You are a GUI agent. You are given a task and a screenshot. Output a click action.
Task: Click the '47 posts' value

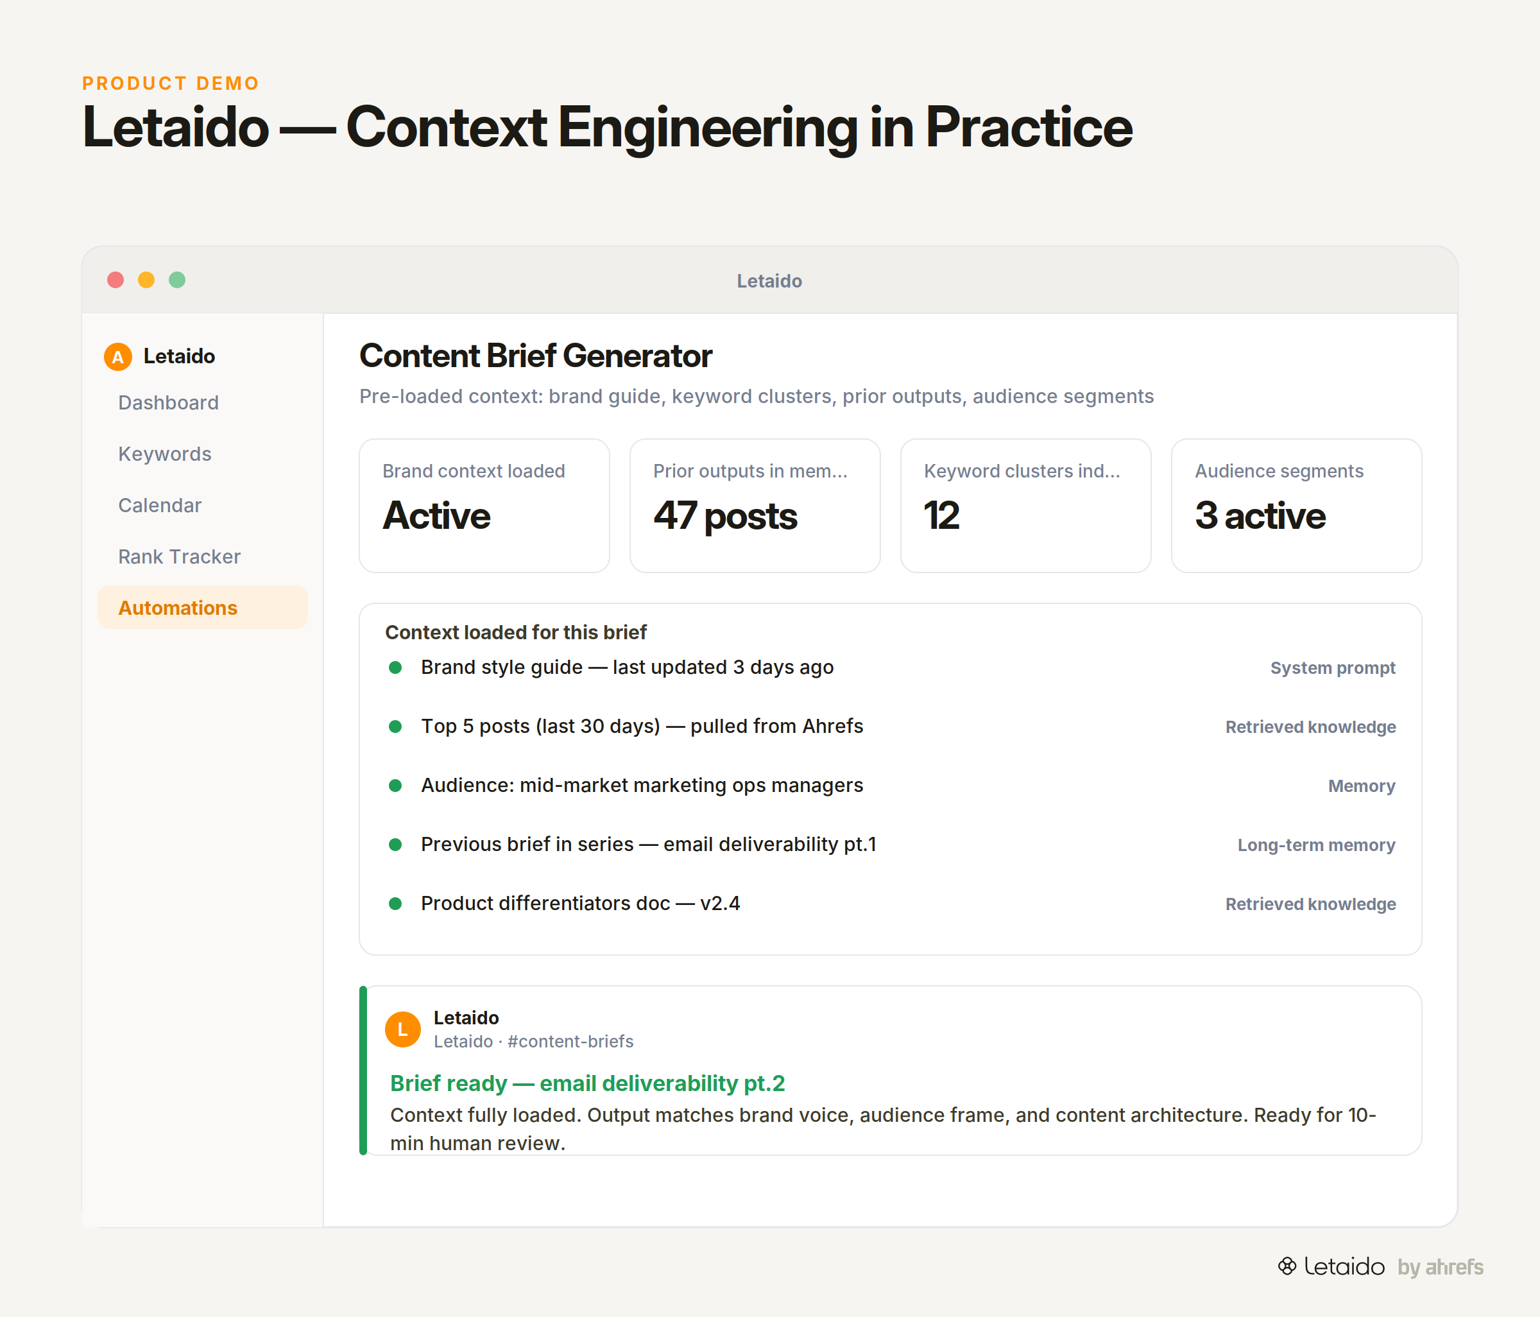pos(726,516)
